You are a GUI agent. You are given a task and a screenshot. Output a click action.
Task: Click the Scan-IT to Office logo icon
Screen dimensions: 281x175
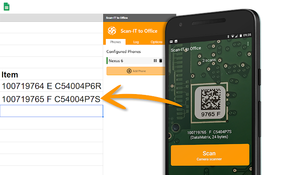coord(112,31)
